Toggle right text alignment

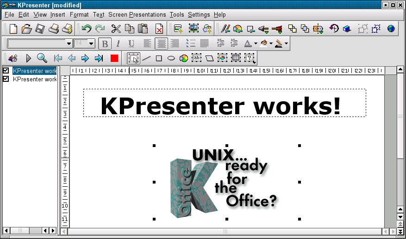tap(175, 43)
